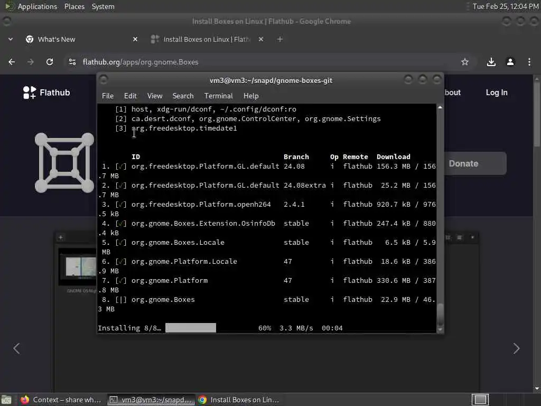The image size is (541, 406).
Task: Open a new Chrome tab
Action: (x=280, y=39)
